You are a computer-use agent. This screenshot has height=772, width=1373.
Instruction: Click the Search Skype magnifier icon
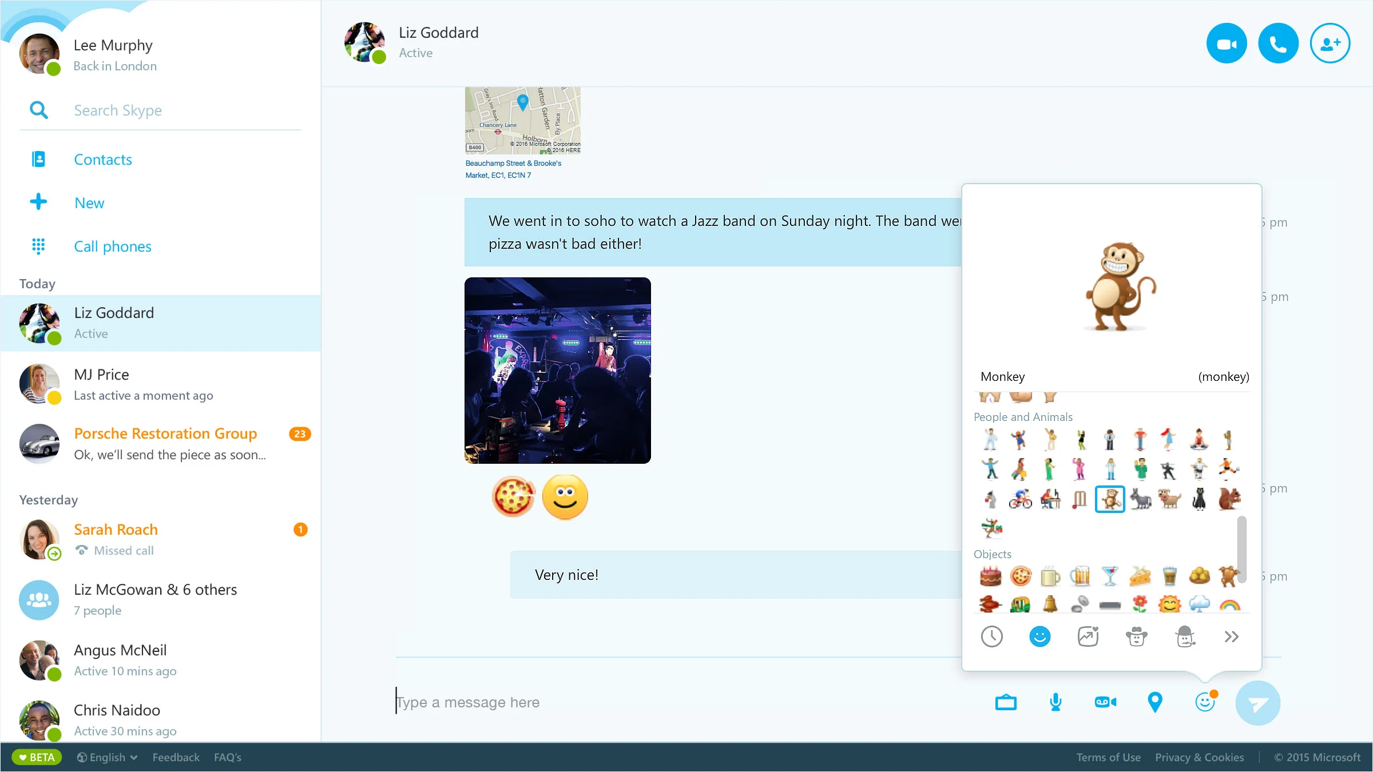[38, 110]
